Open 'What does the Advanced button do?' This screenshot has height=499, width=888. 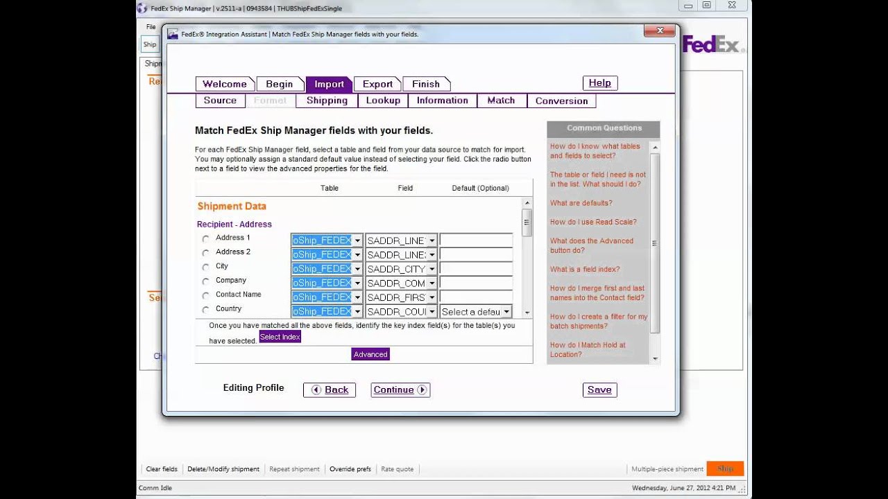(x=592, y=245)
